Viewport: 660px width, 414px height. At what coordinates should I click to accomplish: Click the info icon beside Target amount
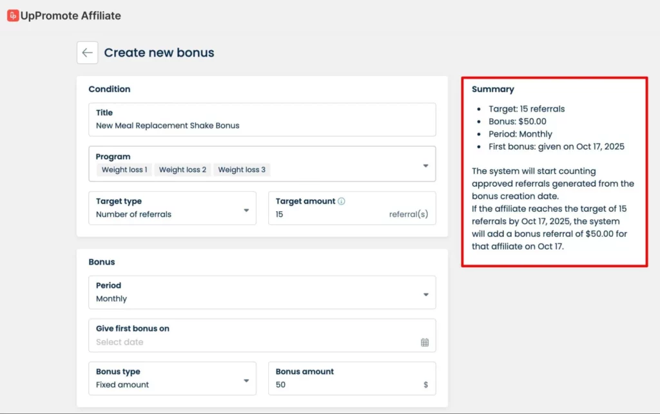(x=342, y=202)
